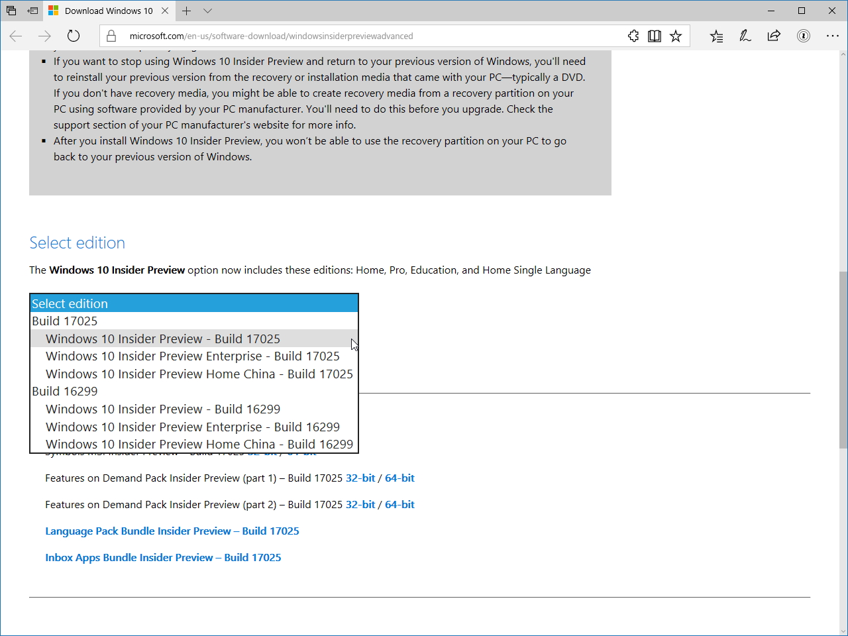Image resolution: width=848 pixels, height=636 pixels.
Task: Choose the 'Select edition' placeholder option
Action: [194, 303]
